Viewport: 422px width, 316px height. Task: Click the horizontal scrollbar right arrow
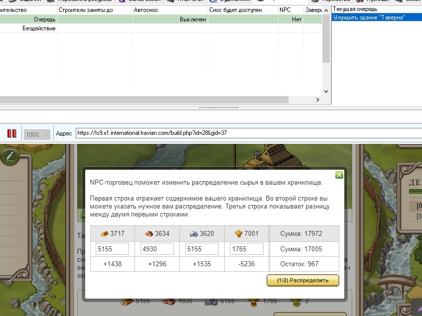[317, 100]
